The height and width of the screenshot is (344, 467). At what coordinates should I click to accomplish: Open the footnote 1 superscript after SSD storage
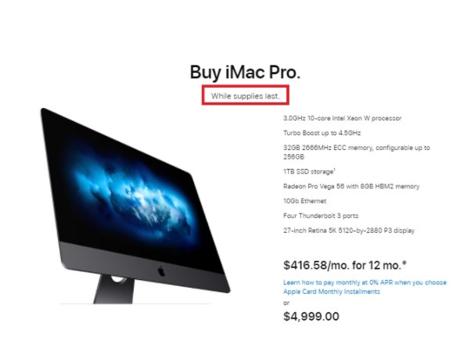pyautogui.click(x=335, y=170)
